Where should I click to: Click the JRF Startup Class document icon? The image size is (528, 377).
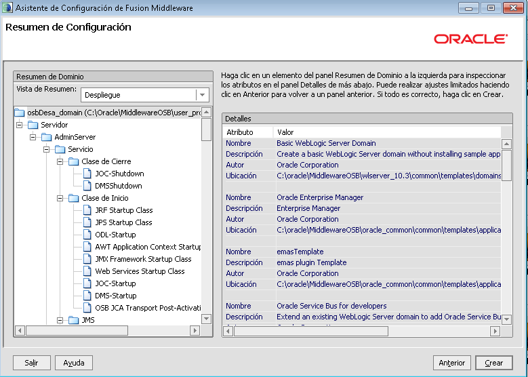(x=87, y=210)
